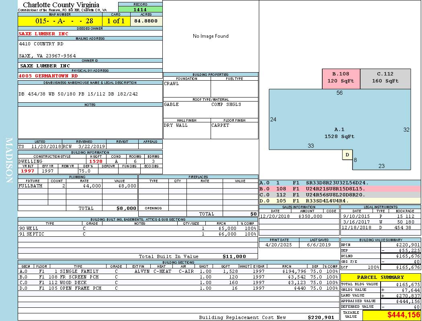Select the yellow legend row D.0 105
Image resolution: width=422 pixels, height=321 pixels.
pos(340,201)
